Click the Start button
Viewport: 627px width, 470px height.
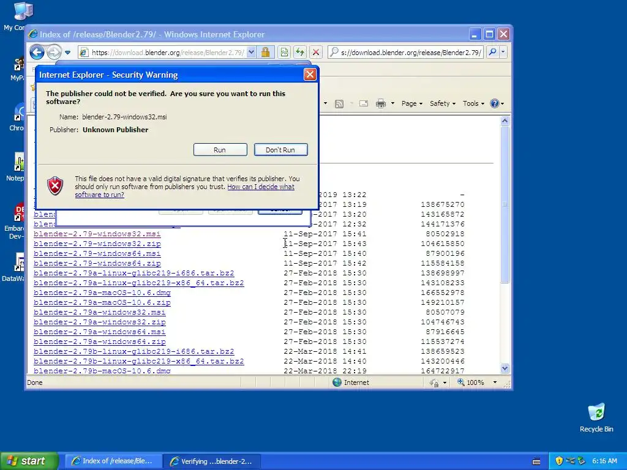[x=29, y=461]
